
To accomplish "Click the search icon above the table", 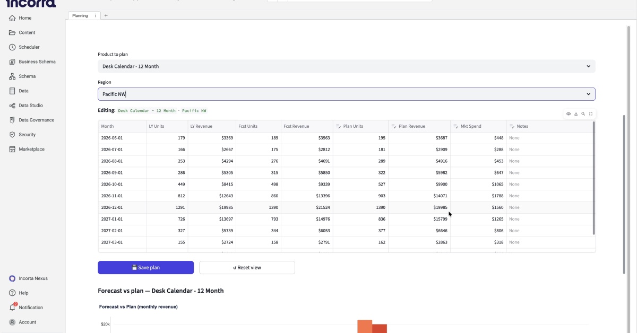I will [x=583, y=114].
